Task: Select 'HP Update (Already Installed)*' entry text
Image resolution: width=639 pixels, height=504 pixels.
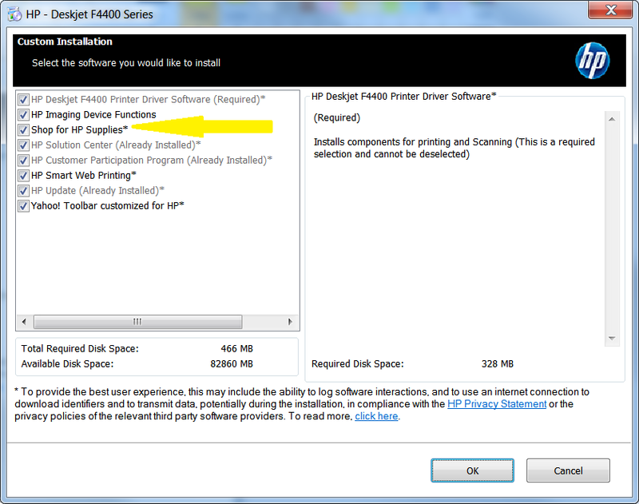Action: click(x=97, y=190)
